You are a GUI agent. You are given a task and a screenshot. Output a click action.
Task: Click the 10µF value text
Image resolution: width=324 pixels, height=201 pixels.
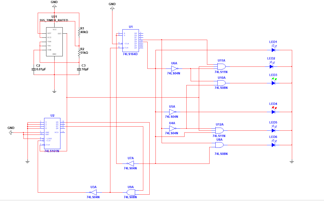[85, 69]
